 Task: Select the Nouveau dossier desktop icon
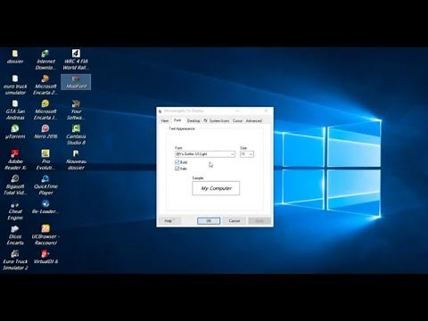(x=76, y=160)
